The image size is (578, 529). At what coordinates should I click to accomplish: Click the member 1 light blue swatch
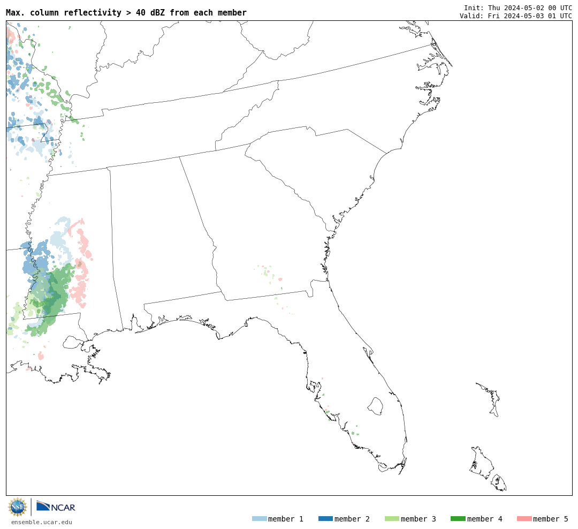pos(259,519)
